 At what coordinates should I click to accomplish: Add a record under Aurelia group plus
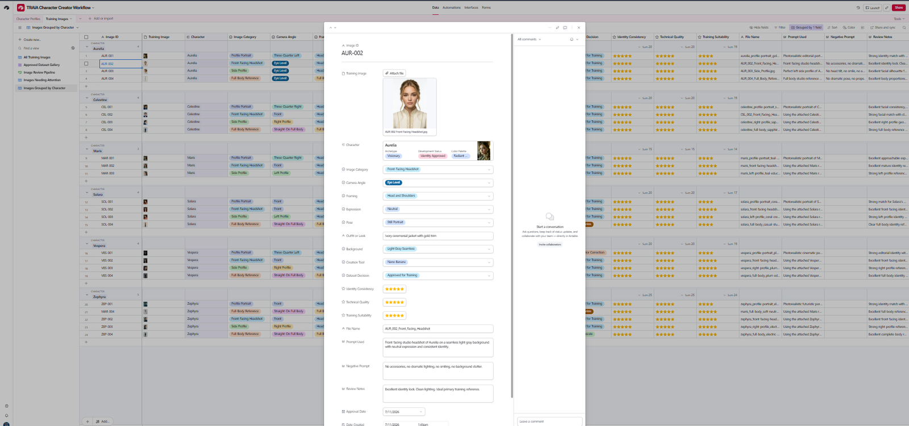click(86, 86)
